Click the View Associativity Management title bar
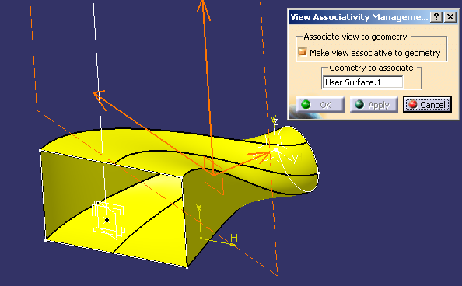The height and width of the screenshot is (286, 462). [359, 17]
